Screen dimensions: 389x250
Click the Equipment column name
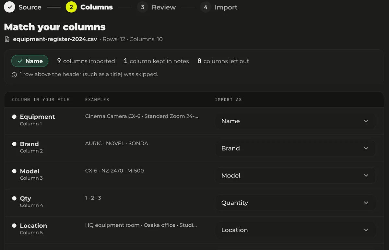[37, 117]
